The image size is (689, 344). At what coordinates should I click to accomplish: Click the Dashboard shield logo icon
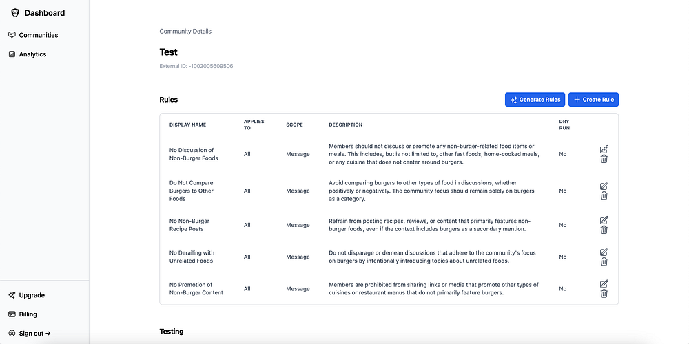[15, 12]
